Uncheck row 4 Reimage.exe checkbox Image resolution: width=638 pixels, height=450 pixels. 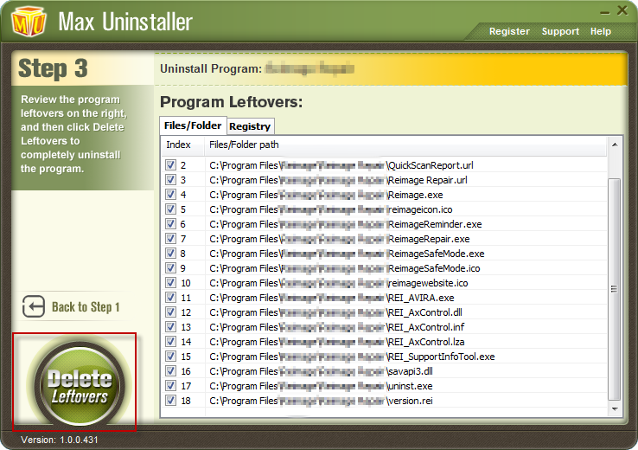coord(171,194)
